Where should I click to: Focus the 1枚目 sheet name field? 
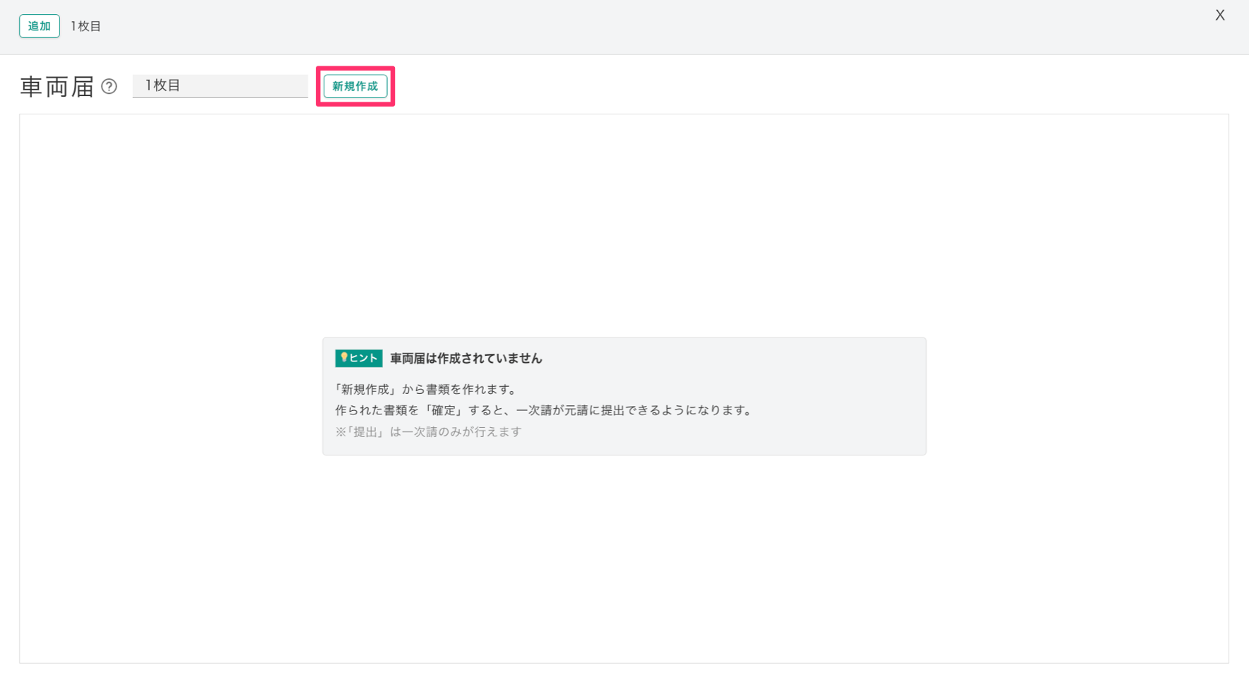(220, 85)
